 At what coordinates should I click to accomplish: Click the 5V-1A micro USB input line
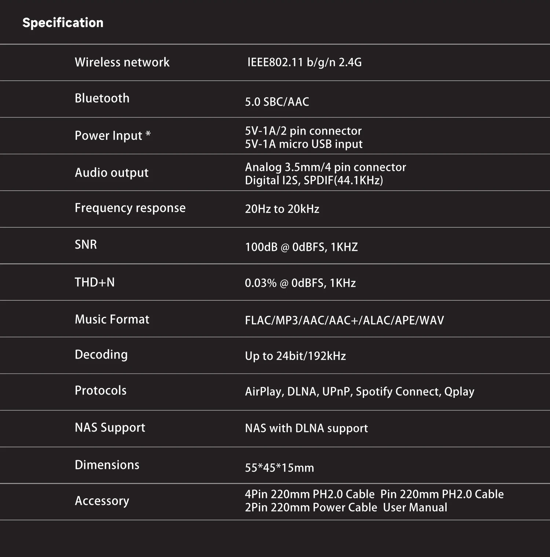(x=304, y=144)
